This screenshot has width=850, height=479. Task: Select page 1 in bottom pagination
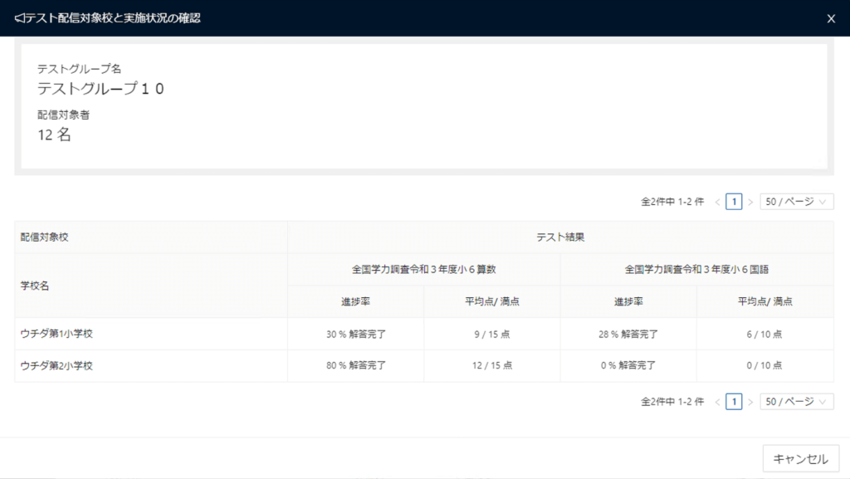[734, 402]
